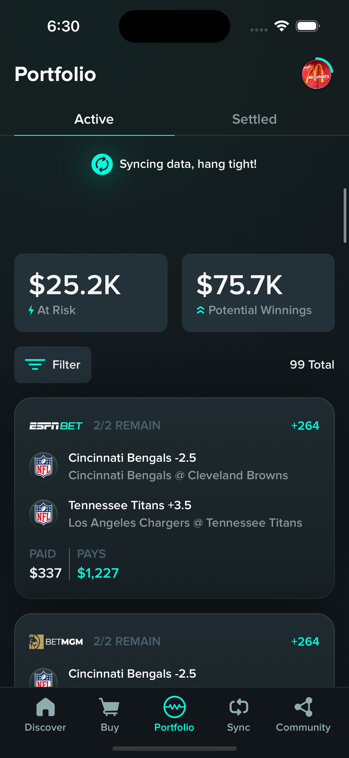Open the BetMGM +264 parlay card
This screenshot has height=758, width=349.
[174, 650]
